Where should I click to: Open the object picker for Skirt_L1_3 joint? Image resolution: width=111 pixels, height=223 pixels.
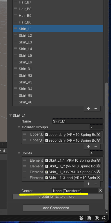pos(99,172)
